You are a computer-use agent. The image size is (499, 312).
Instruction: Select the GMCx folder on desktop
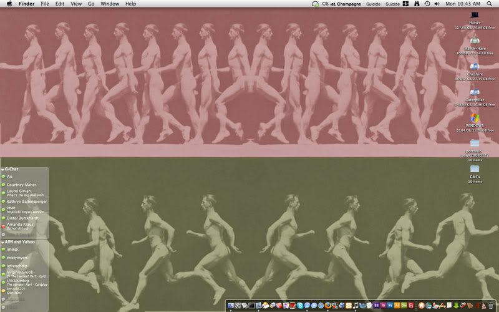(x=475, y=170)
